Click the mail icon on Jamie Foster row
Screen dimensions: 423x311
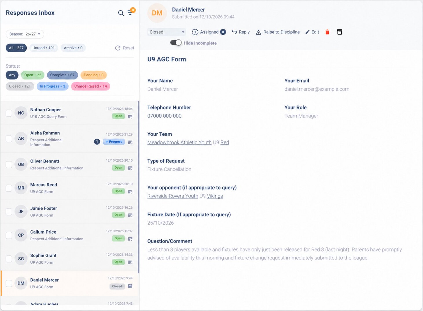tap(130, 215)
